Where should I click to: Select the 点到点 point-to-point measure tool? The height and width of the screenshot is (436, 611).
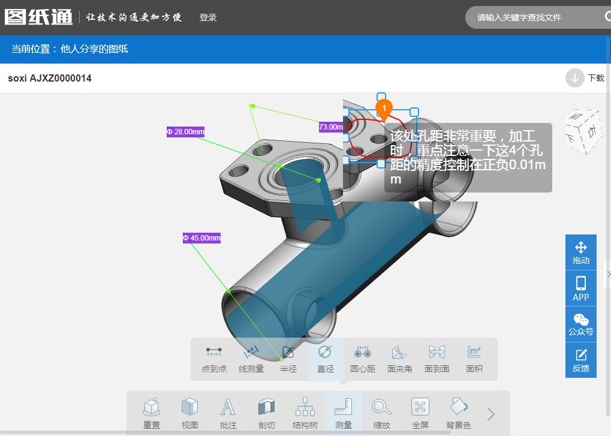pos(214,359)
